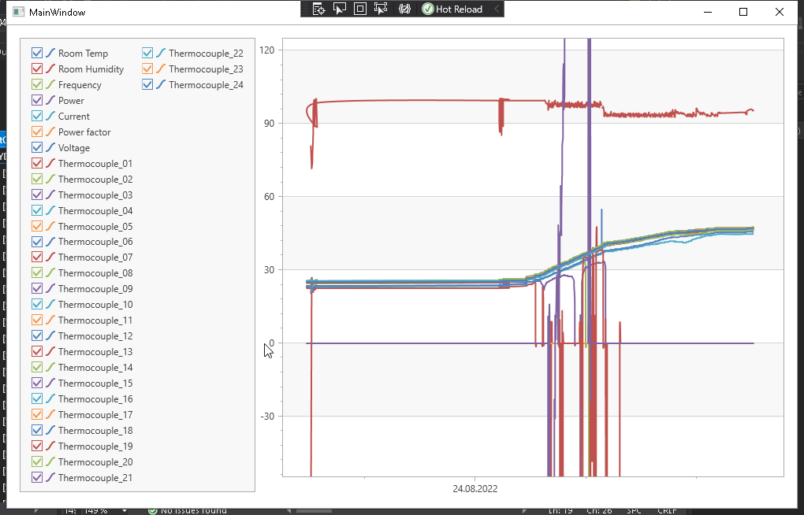The height and width of the screenshot is (515, 804).
Task: Open the Live Visual Tree from the runtime toolbar
Action: [319, 9]
